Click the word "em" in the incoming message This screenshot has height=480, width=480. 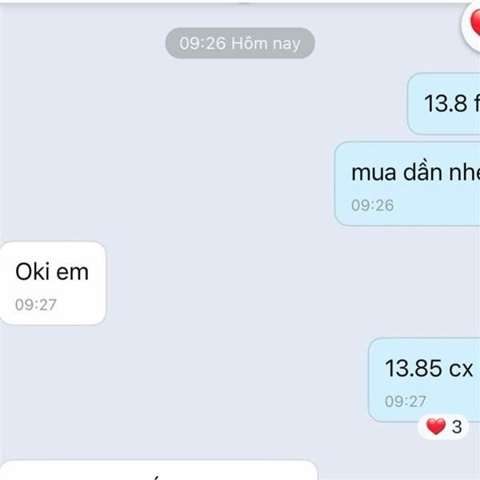(73, 273)
